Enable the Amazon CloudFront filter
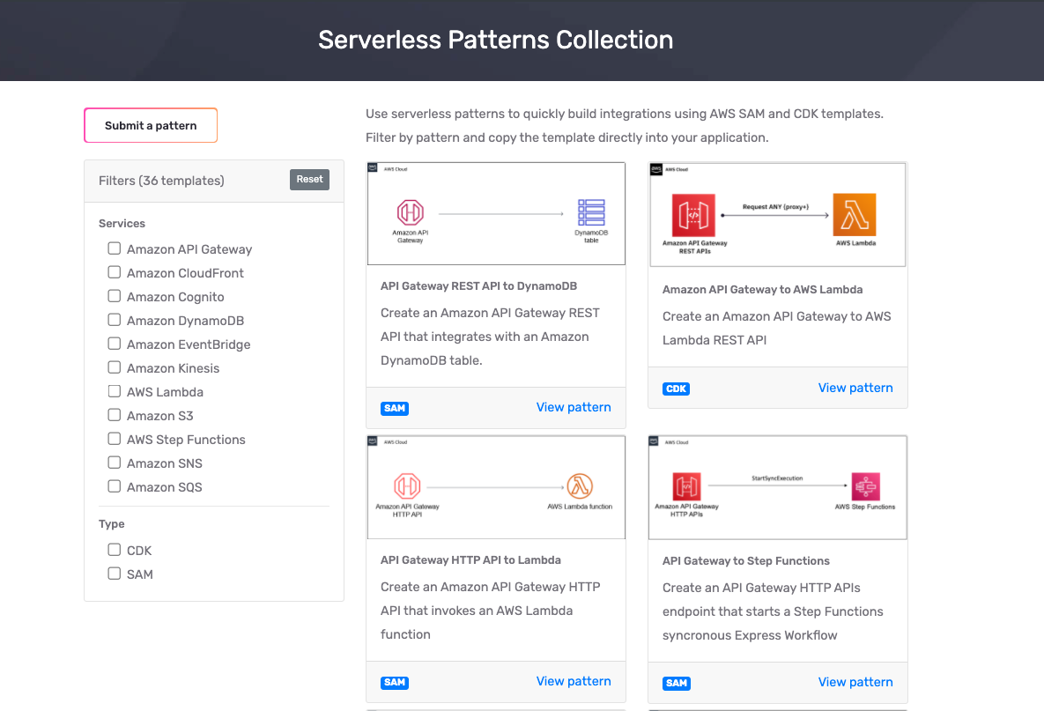This screenshot has height=711, width=1044. point(115,272)
